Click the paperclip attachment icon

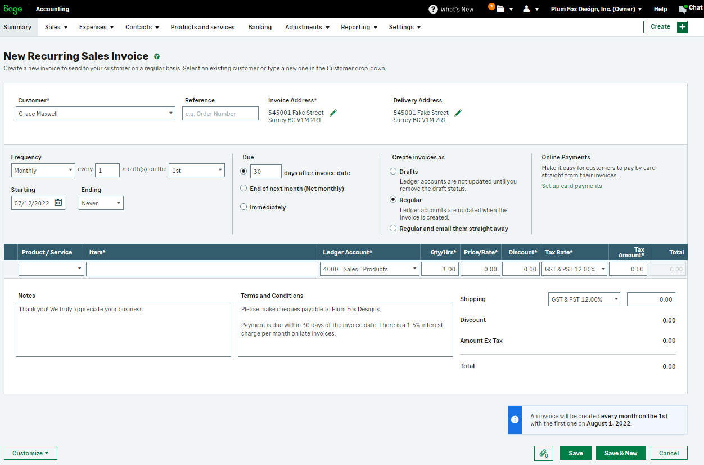(x=543, y=453)
